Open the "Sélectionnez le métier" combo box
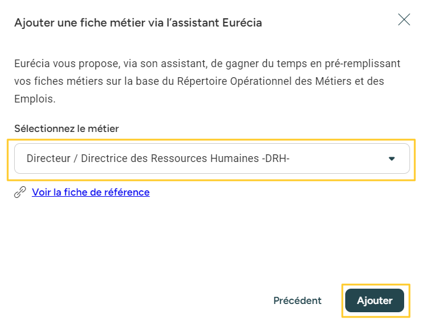Viewport: 423px width, 324px height. 211,159
